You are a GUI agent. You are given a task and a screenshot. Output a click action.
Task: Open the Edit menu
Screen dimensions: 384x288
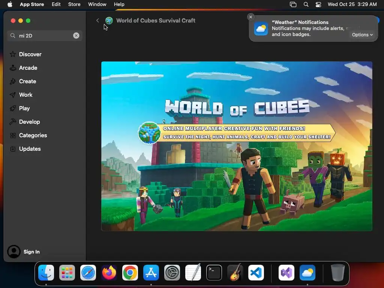(x=56, y=4)
